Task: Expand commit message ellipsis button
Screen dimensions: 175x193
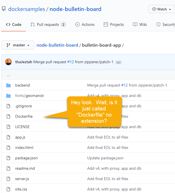Action: pyautogui.click(x=118, y=62)
